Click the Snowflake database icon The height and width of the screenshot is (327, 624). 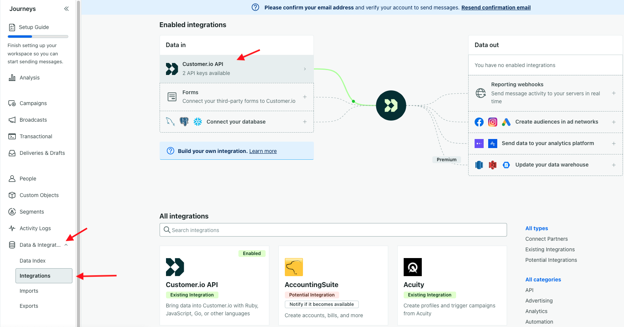(198, 122)
